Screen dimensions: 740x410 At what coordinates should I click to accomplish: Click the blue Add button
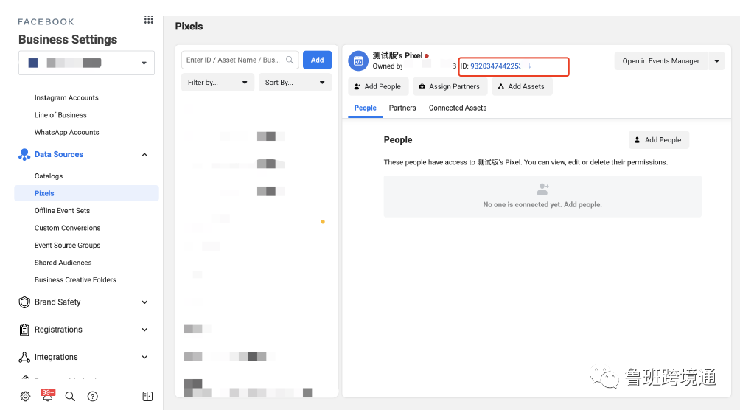coord(317,60)
